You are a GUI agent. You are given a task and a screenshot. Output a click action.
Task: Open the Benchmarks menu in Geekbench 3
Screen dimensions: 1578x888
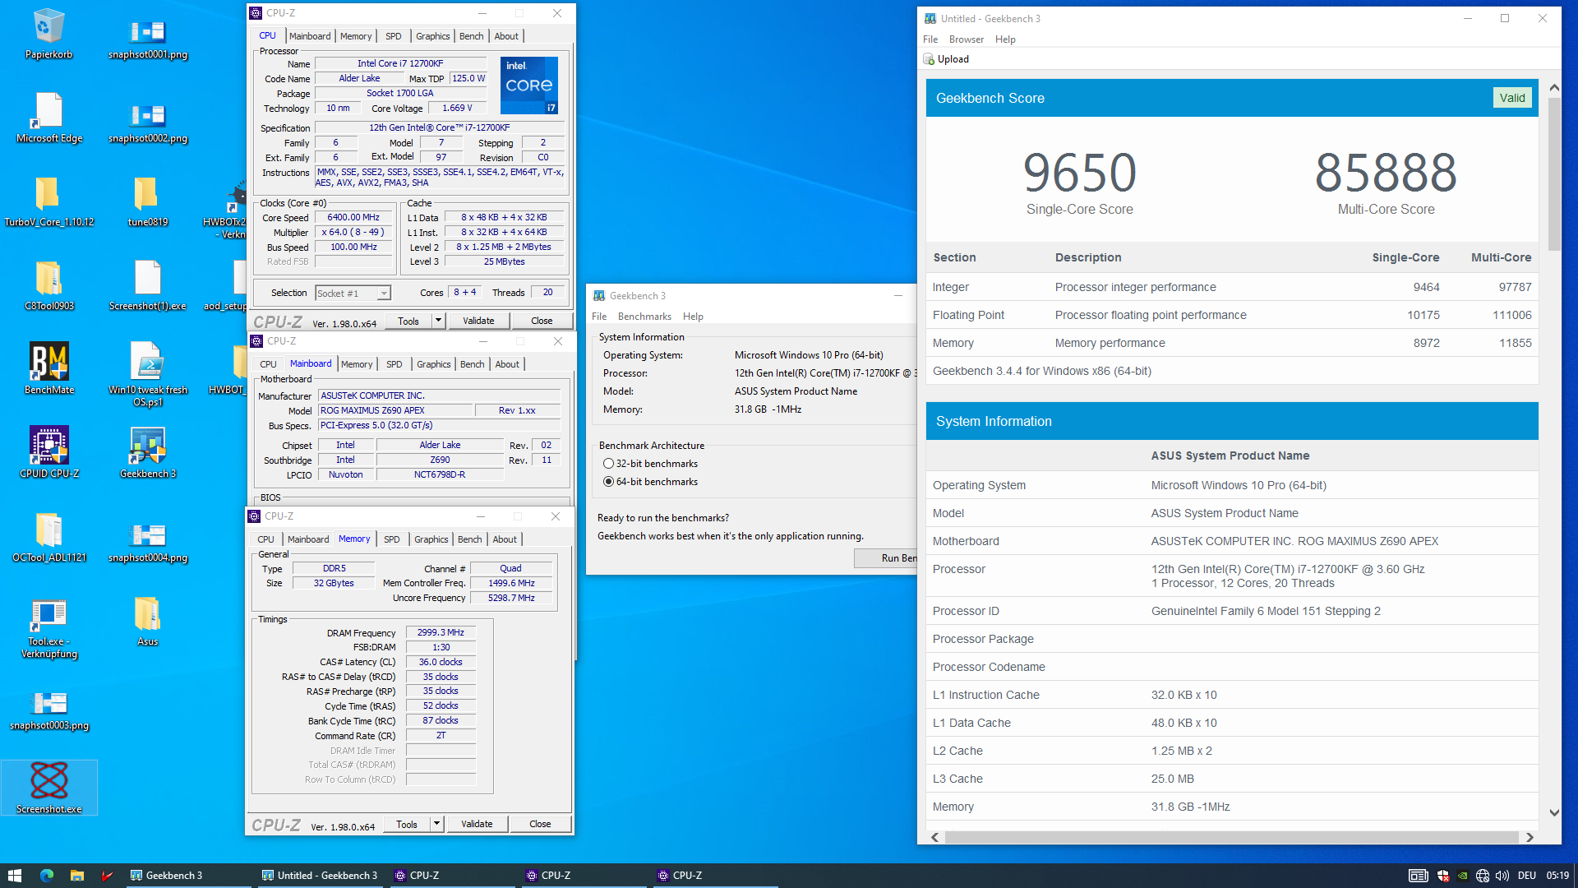point(644,317)
